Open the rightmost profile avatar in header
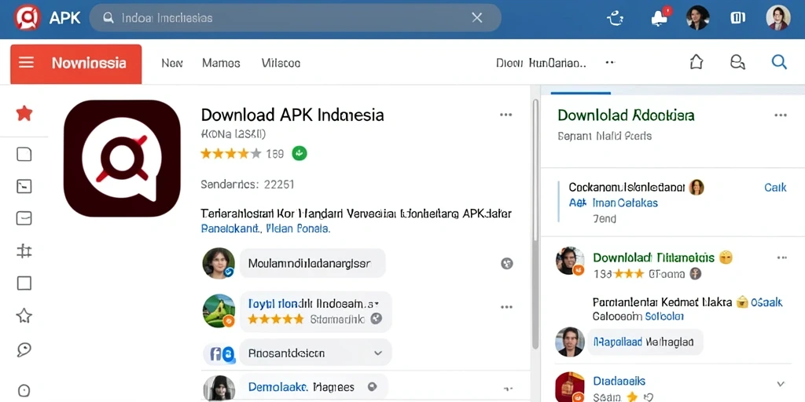Image resolution: width=805 pixels, height=402 pixels. point(778,17)
